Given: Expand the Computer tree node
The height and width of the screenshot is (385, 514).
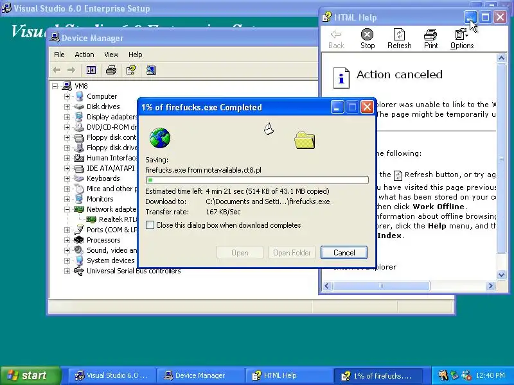Looking at the screenshot, I should [x=67, y=96].
